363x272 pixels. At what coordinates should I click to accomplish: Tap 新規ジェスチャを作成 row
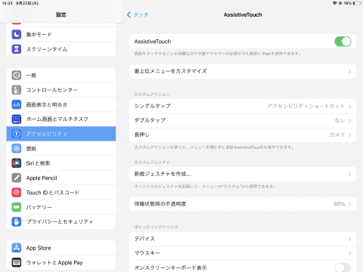pyautogui.click(x=243, y=174)
